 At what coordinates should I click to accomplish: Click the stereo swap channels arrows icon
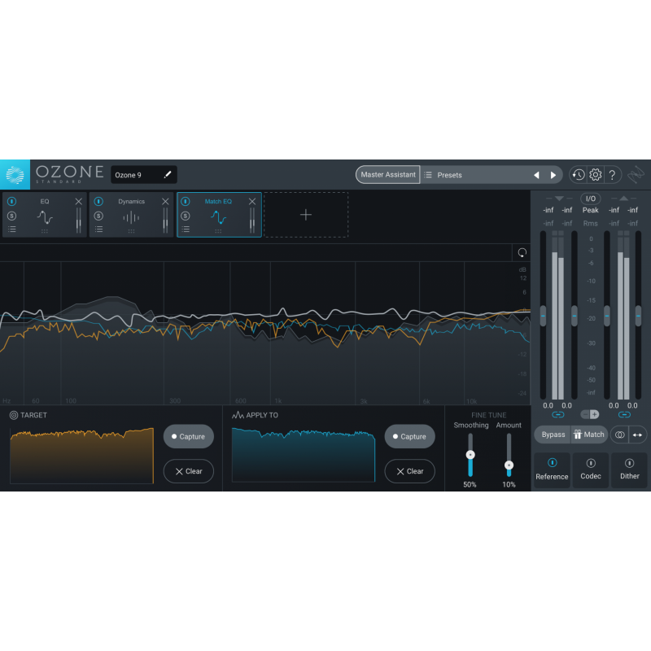(638, 435)
